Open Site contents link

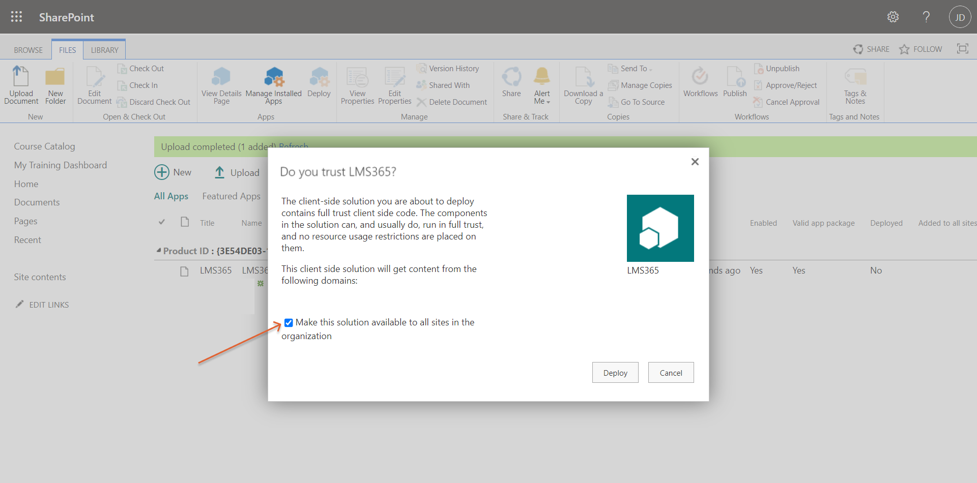40,277
